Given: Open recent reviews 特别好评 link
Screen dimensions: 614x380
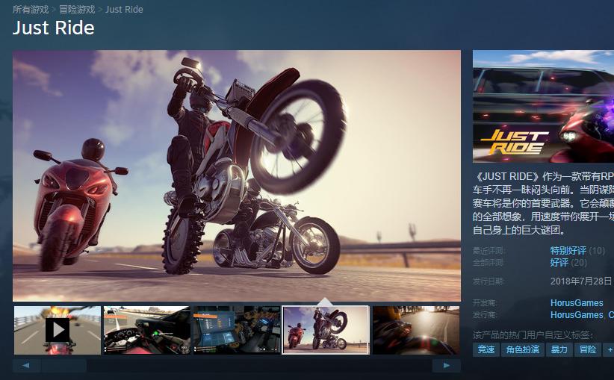Looking at the screenshot, I should 568,250.
